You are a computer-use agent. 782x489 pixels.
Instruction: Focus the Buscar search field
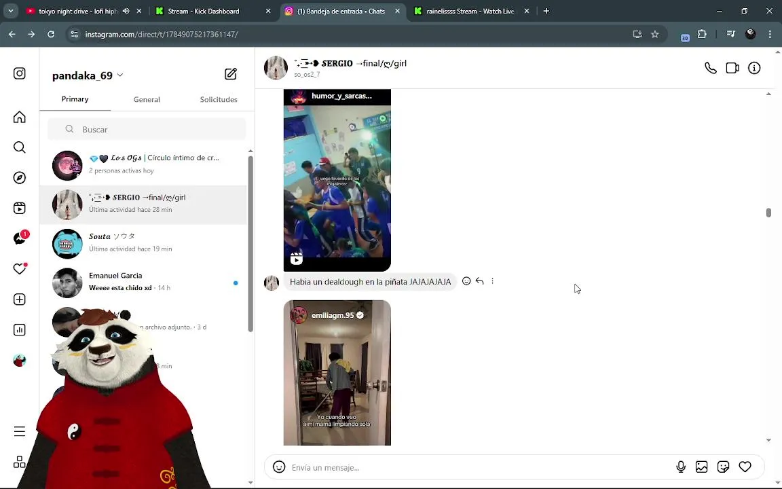point(147,129)
